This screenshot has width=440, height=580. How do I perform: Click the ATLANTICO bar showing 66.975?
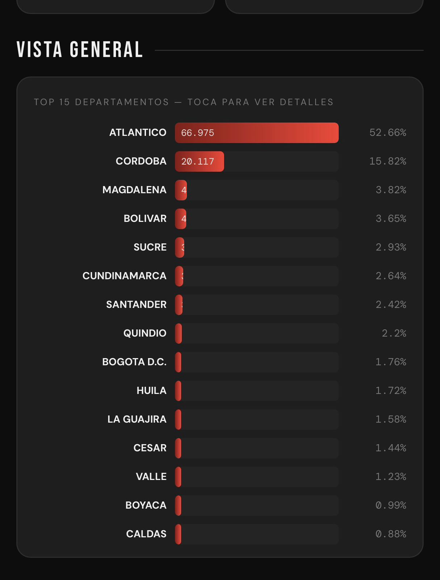coord(257,133)
